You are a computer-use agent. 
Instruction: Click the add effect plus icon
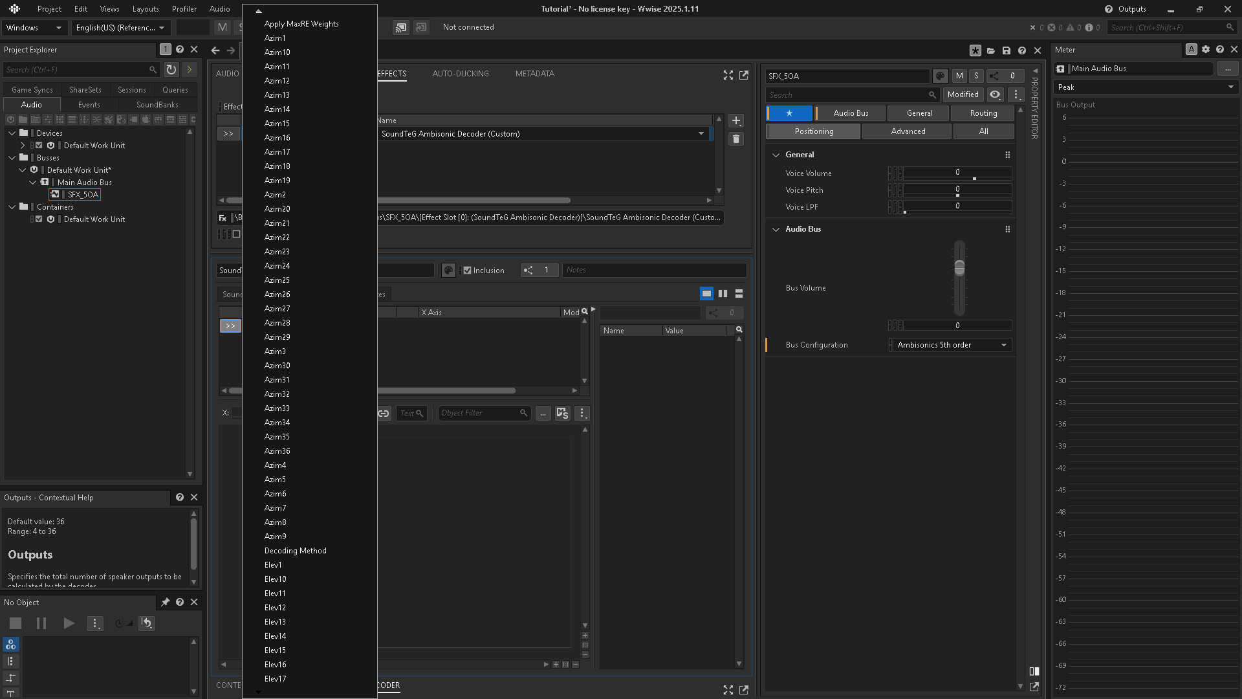(736, 121)
